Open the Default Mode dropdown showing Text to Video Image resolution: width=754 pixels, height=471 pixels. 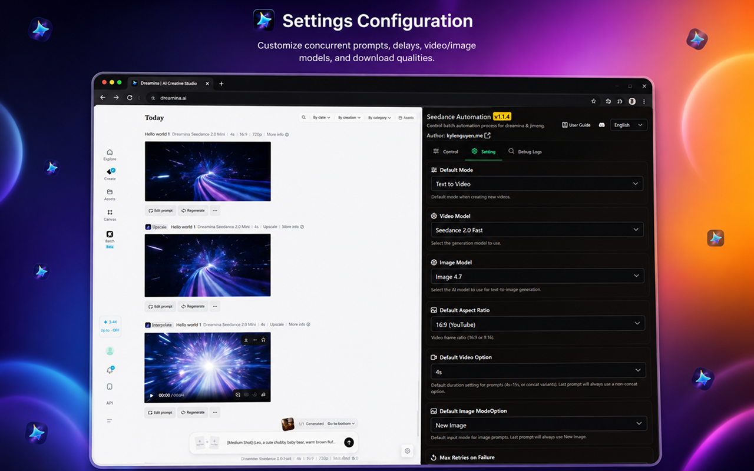pos(537,184)
